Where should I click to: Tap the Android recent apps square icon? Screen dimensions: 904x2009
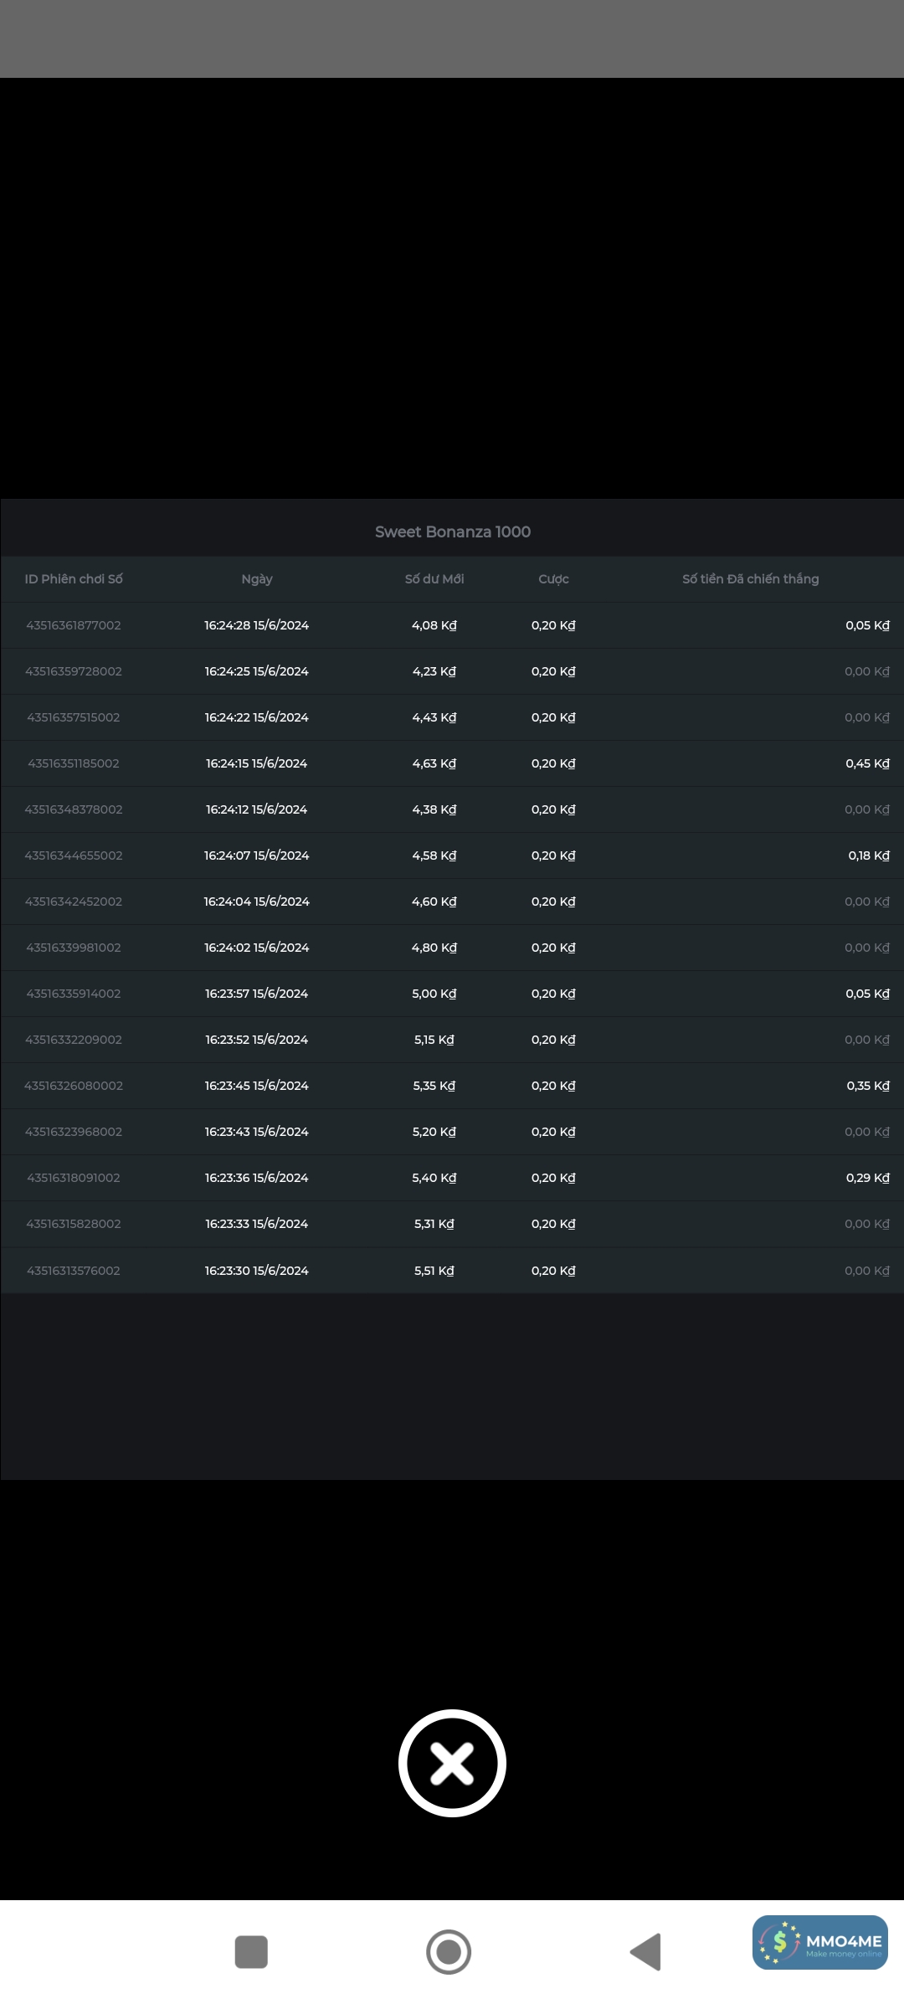pyautogui.click(x=251, y=1952)
